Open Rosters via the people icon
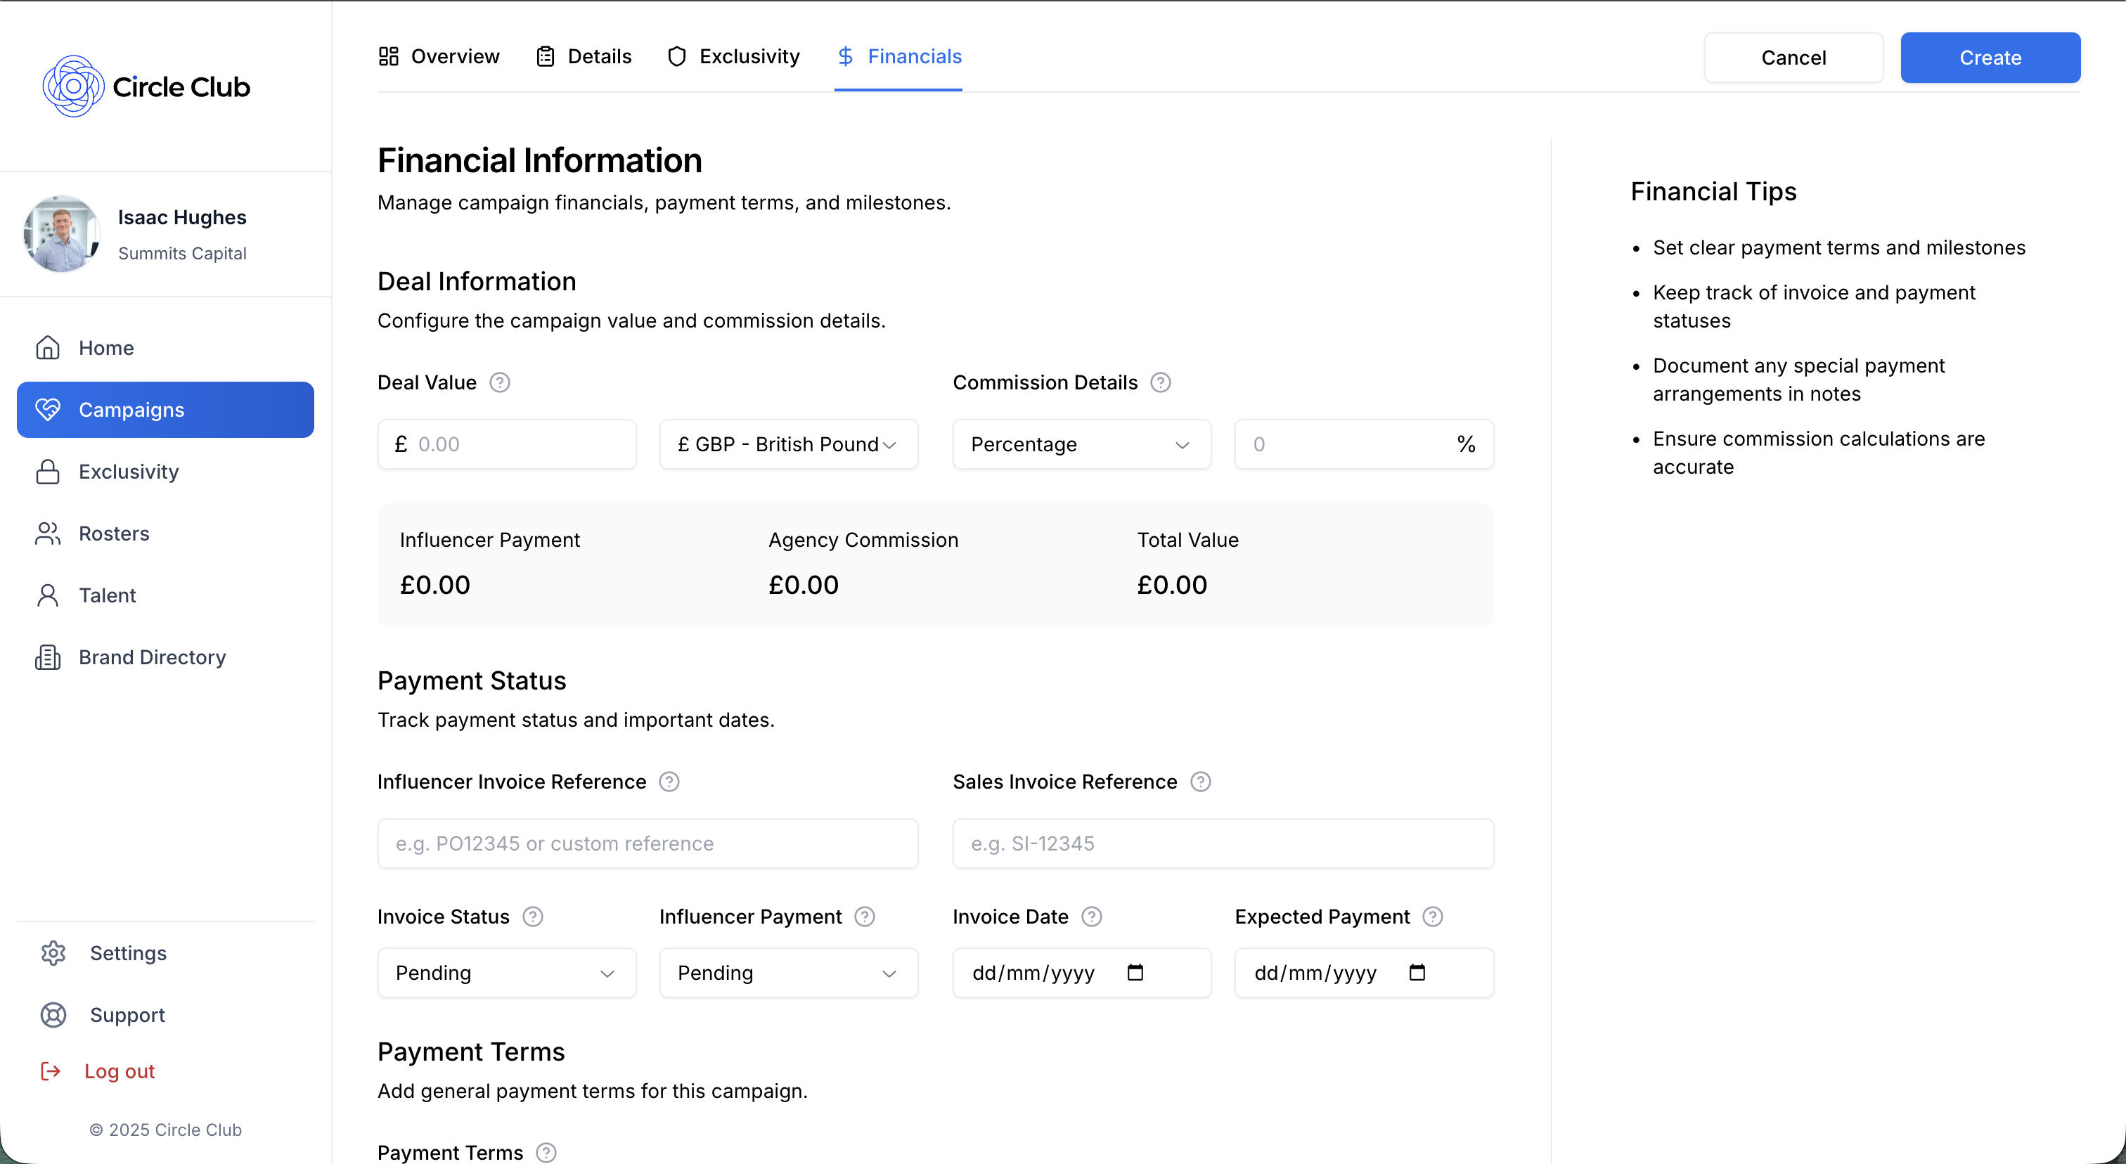 (x=48, y=533)
